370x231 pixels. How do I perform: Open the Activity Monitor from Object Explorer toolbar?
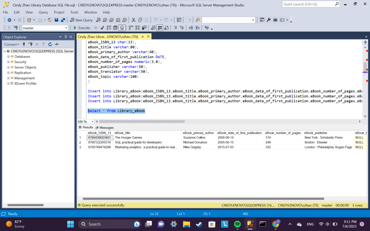[56, 44]
